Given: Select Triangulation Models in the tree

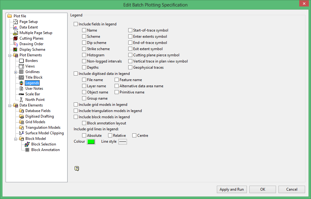Looking at the screenshot, I should coord(43,128).
